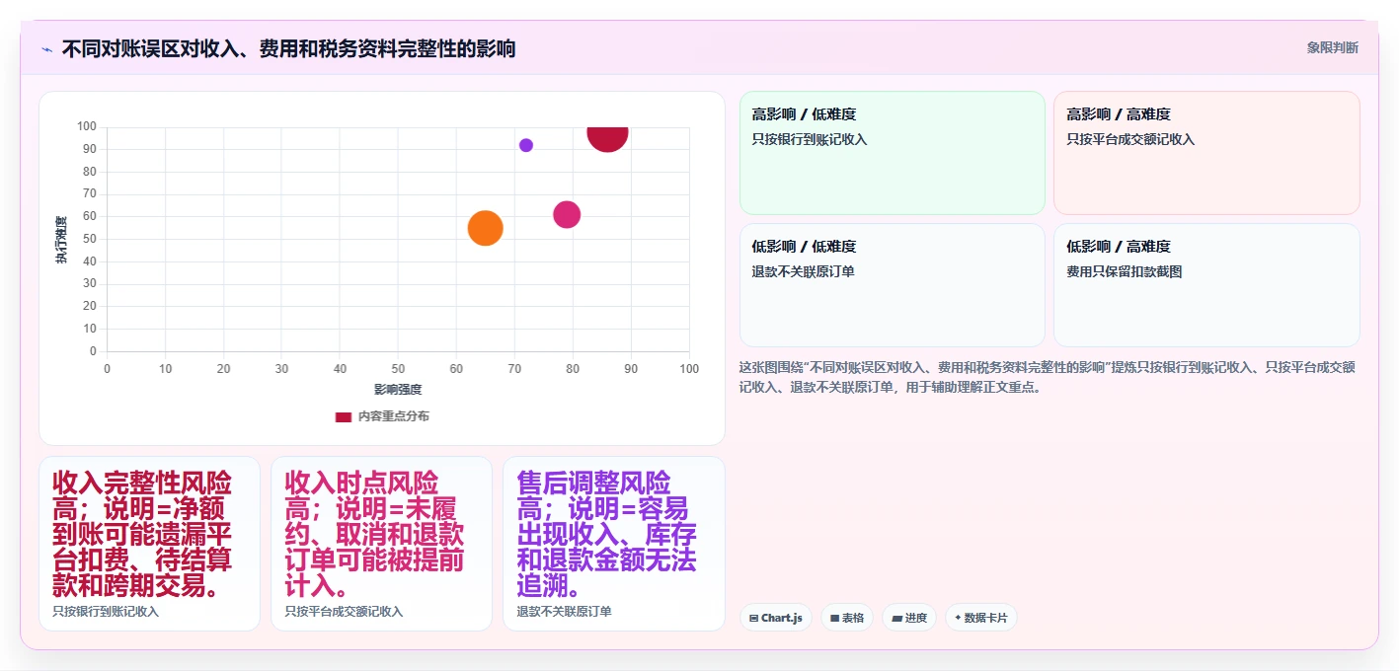Click 退款不关联原订单 in the low-impact quadrant card
The image size is (1399, 671).
(803, 271)
